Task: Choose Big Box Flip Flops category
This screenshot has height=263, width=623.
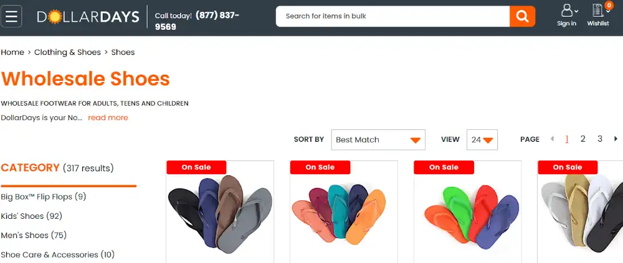Action: (44, 196)
